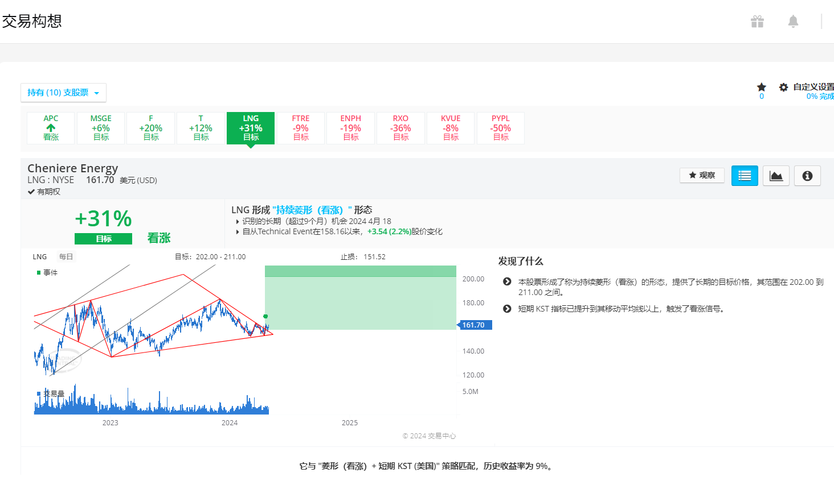Image resolution: width=834 pixels, height=481 pixels.
Task: Switch to chart view icon
Action: pyautogui.click(x=776, y=176)
